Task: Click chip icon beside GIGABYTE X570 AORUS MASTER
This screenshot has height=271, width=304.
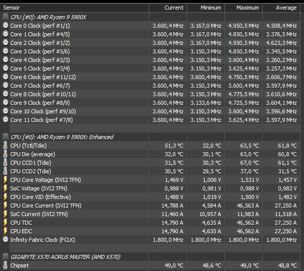Action: 6,257
